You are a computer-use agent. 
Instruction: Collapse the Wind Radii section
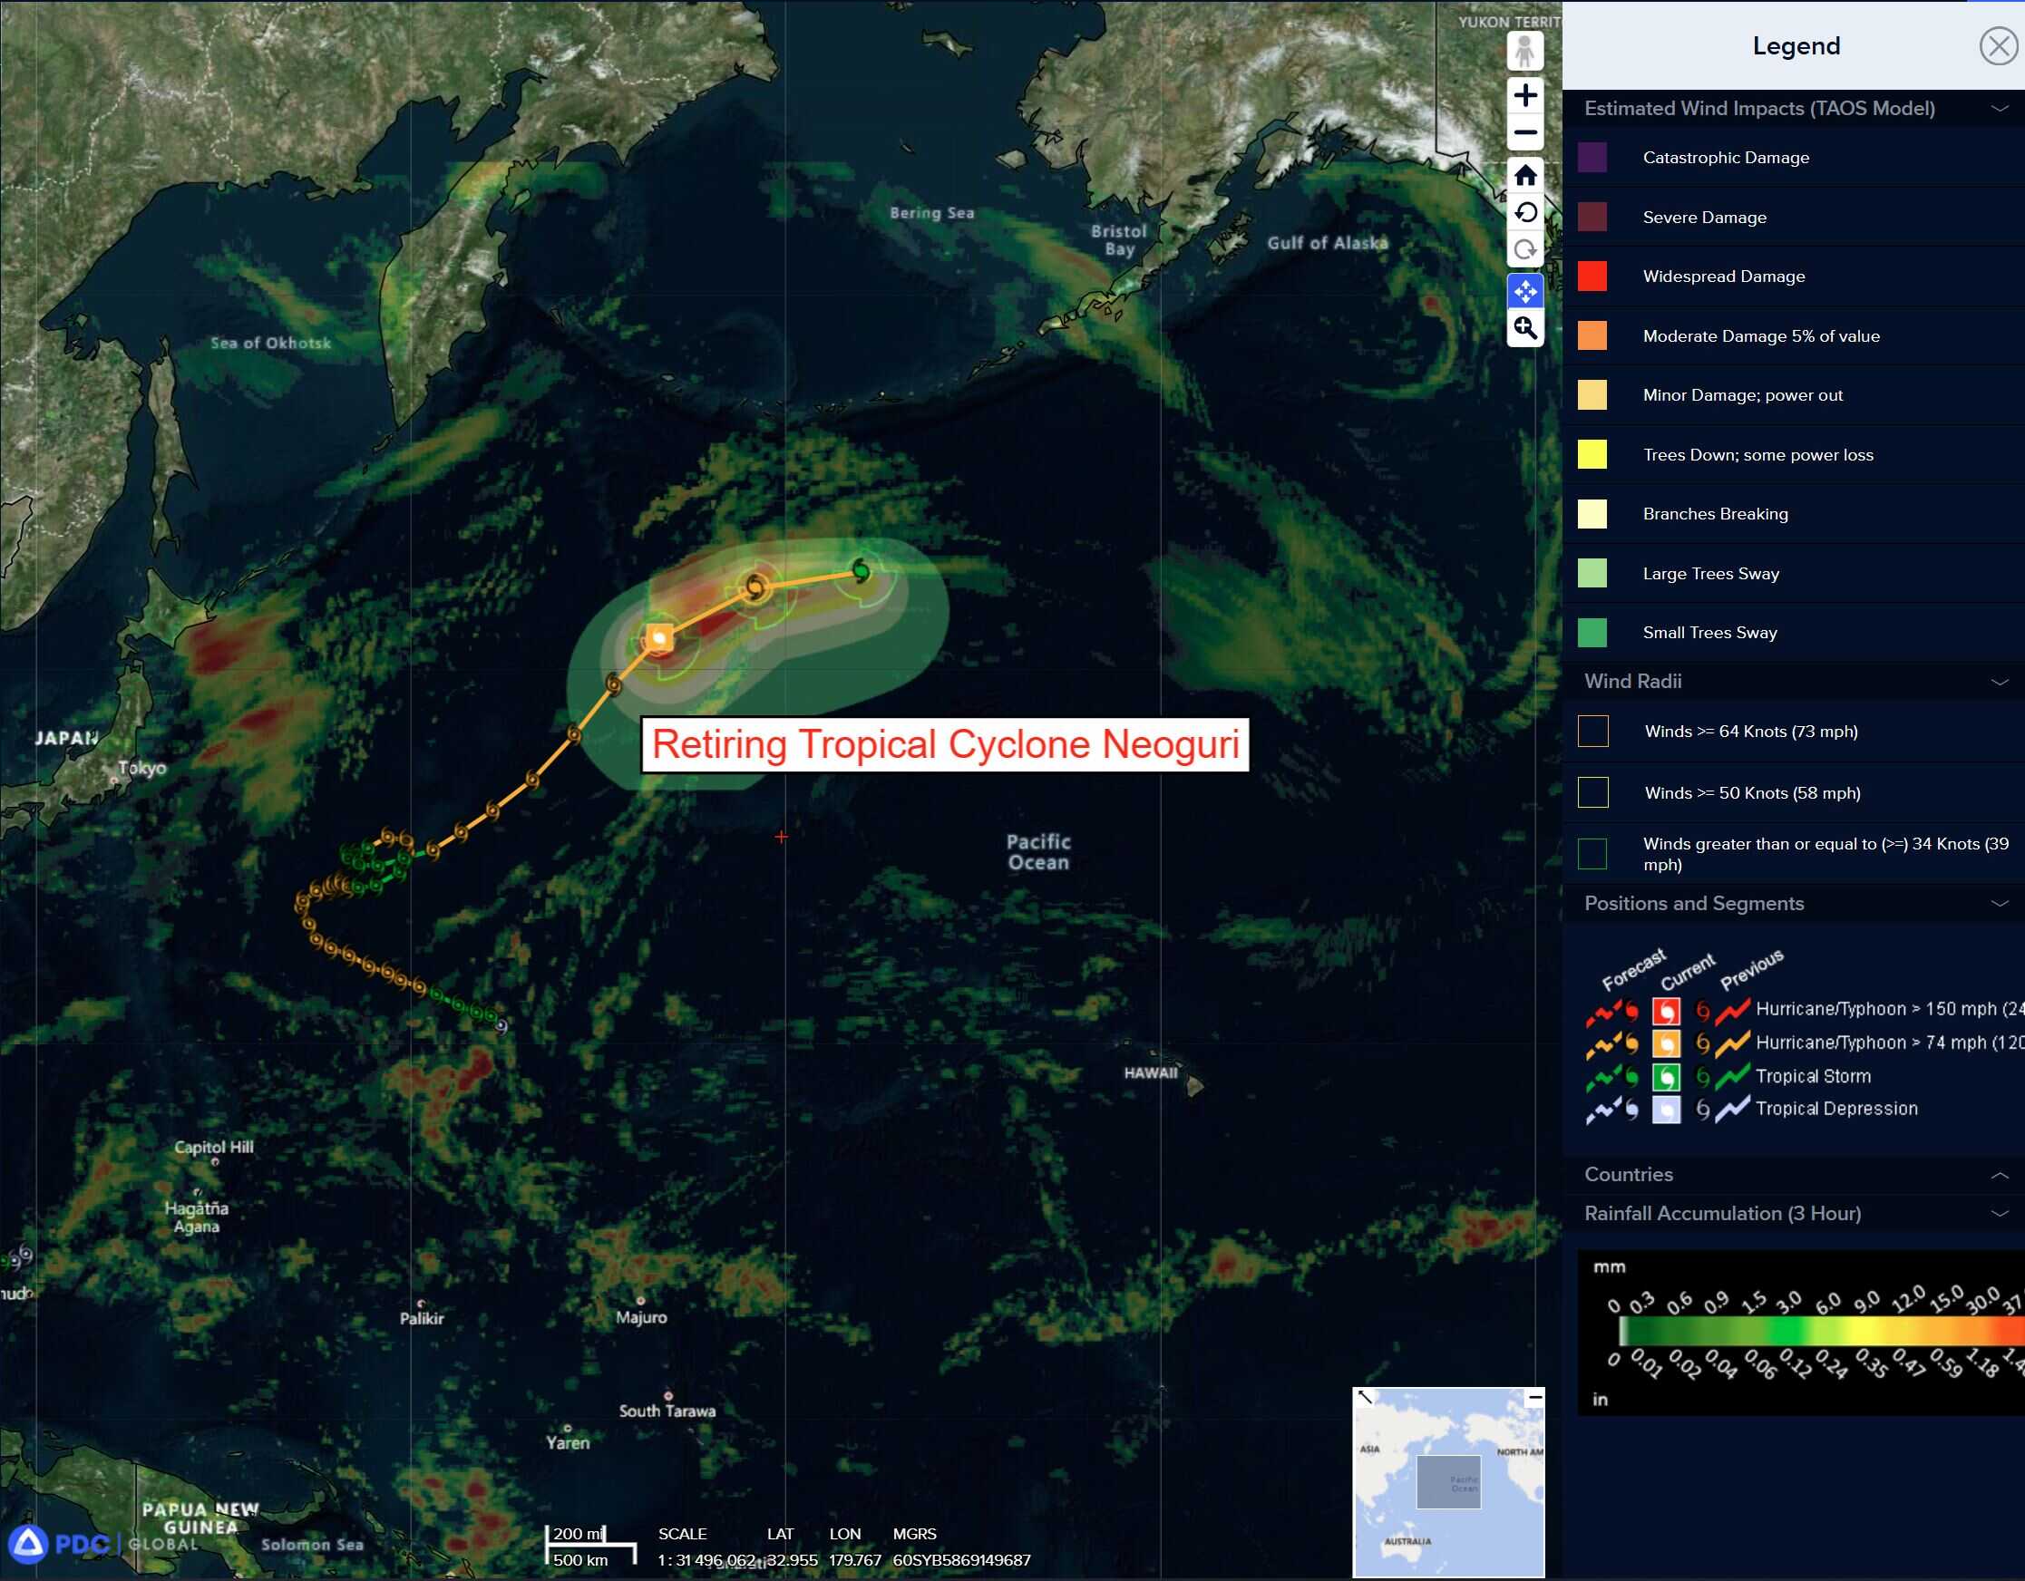(1999, 682)
